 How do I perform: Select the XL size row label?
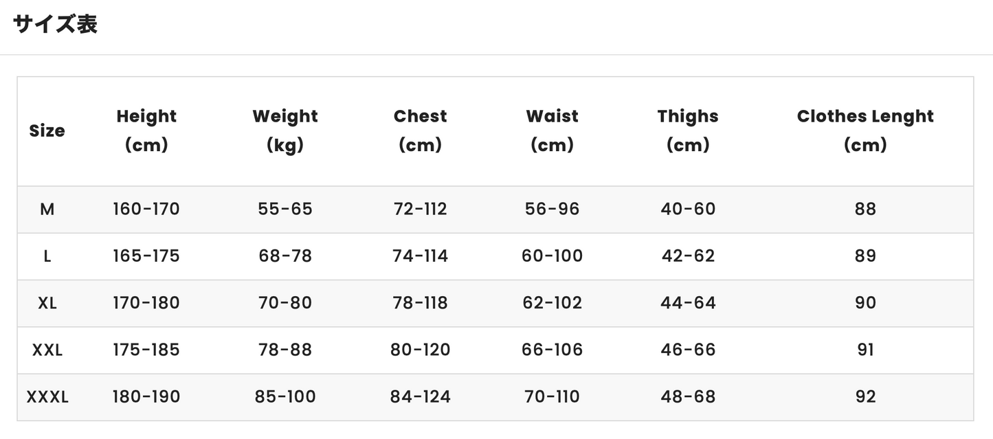[x=47, y=303]
